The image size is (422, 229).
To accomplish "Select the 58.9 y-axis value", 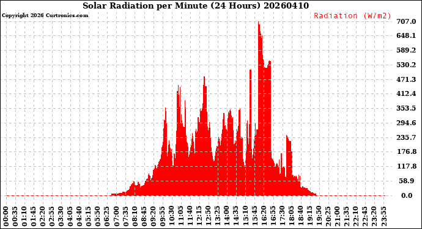I will click(407, 181).
